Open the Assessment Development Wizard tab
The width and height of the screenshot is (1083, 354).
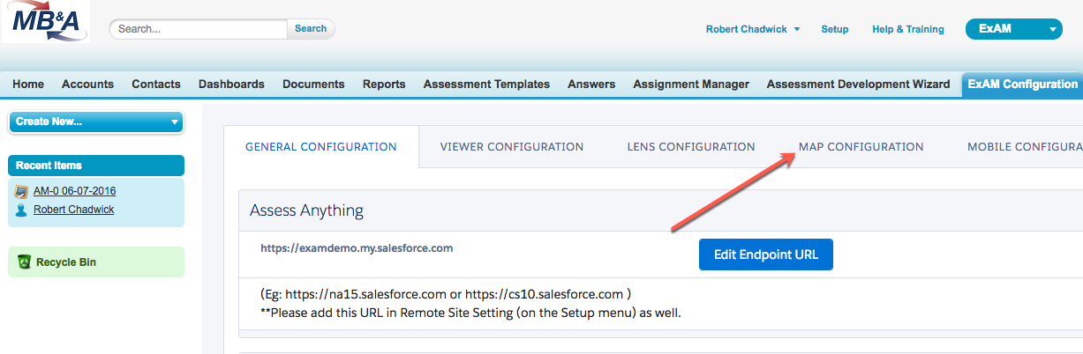859,85
